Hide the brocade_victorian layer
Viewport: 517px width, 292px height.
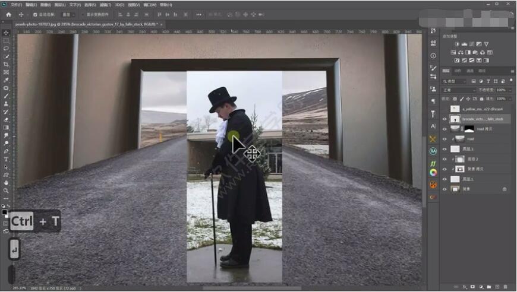point(445,119)
